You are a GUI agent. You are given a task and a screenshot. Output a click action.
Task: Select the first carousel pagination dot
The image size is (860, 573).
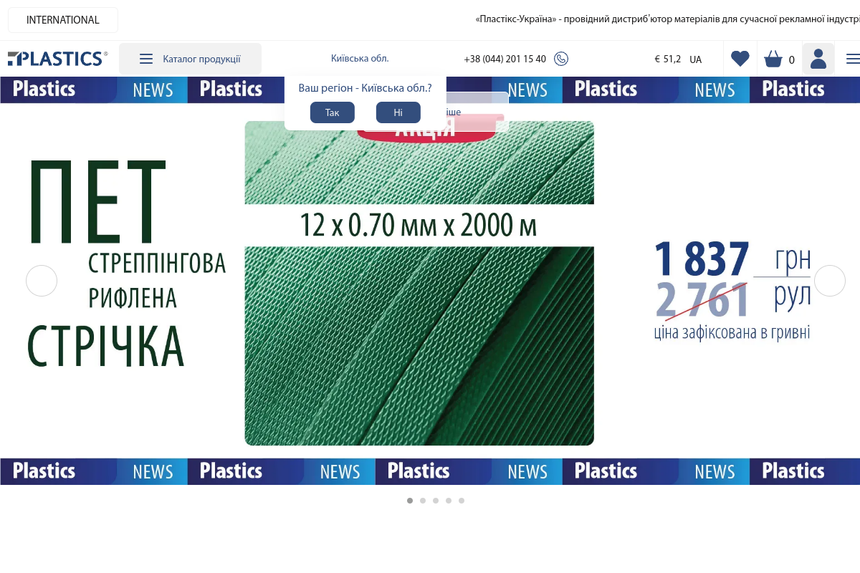click(x=410, y=501)
